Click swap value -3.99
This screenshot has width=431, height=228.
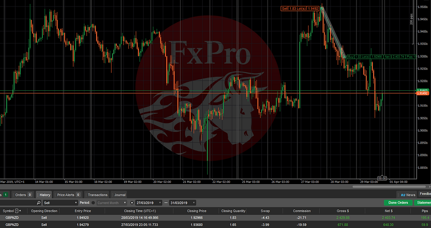tap(265, 225)
